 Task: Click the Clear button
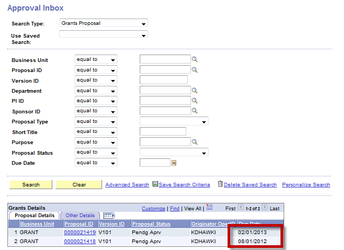79,185
